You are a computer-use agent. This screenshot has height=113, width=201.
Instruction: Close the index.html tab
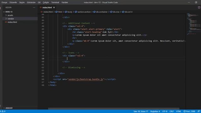[54, 8]
